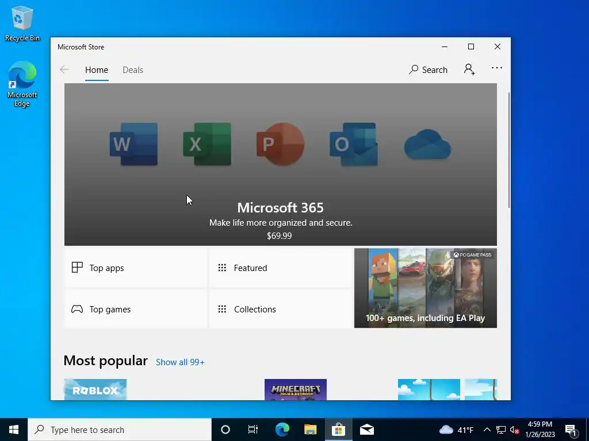Click the Microsoft Store taskbar icon

point(338,430)
